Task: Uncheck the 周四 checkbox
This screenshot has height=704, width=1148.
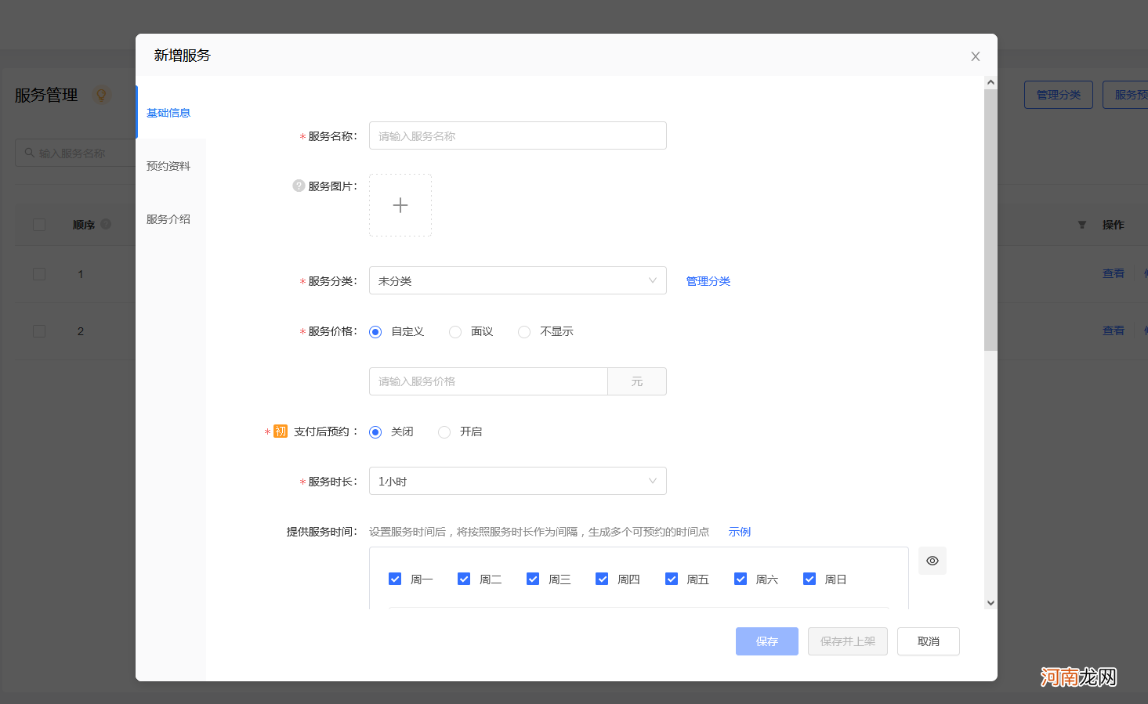Action: click(x=602, y=579)
